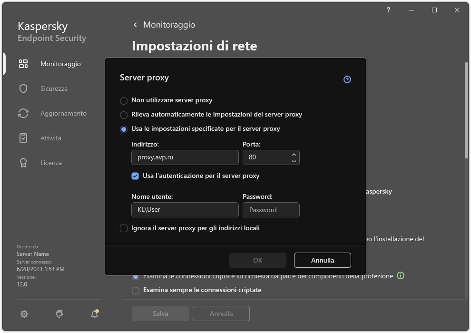Enable Ignora il server proxy per indirizzi locali
The image size is (471, 333).
coord(124,228)
